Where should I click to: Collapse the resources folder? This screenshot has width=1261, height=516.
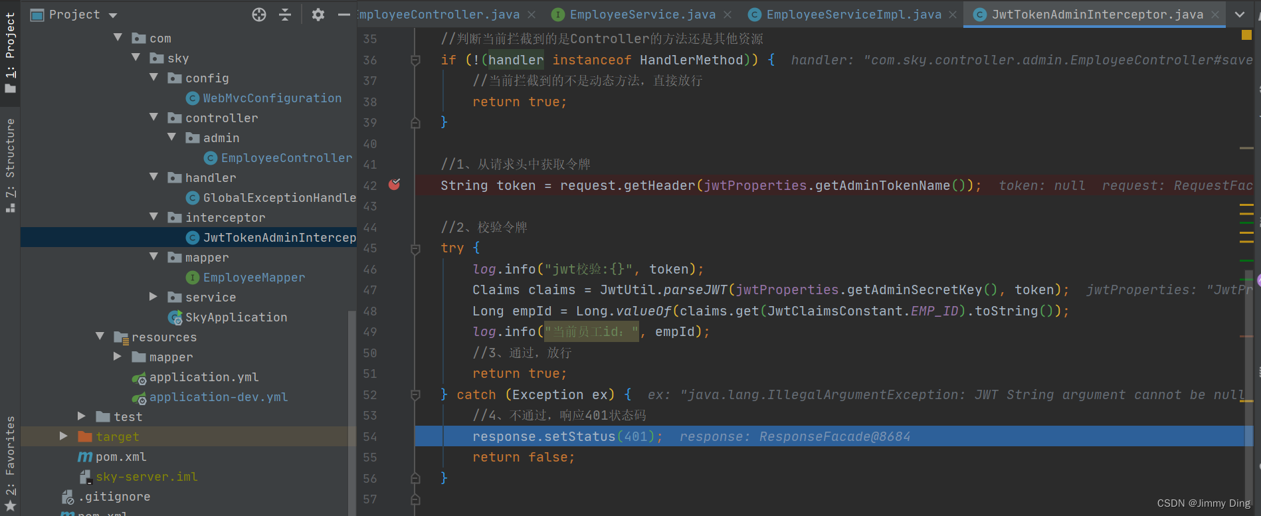point(100,337)
